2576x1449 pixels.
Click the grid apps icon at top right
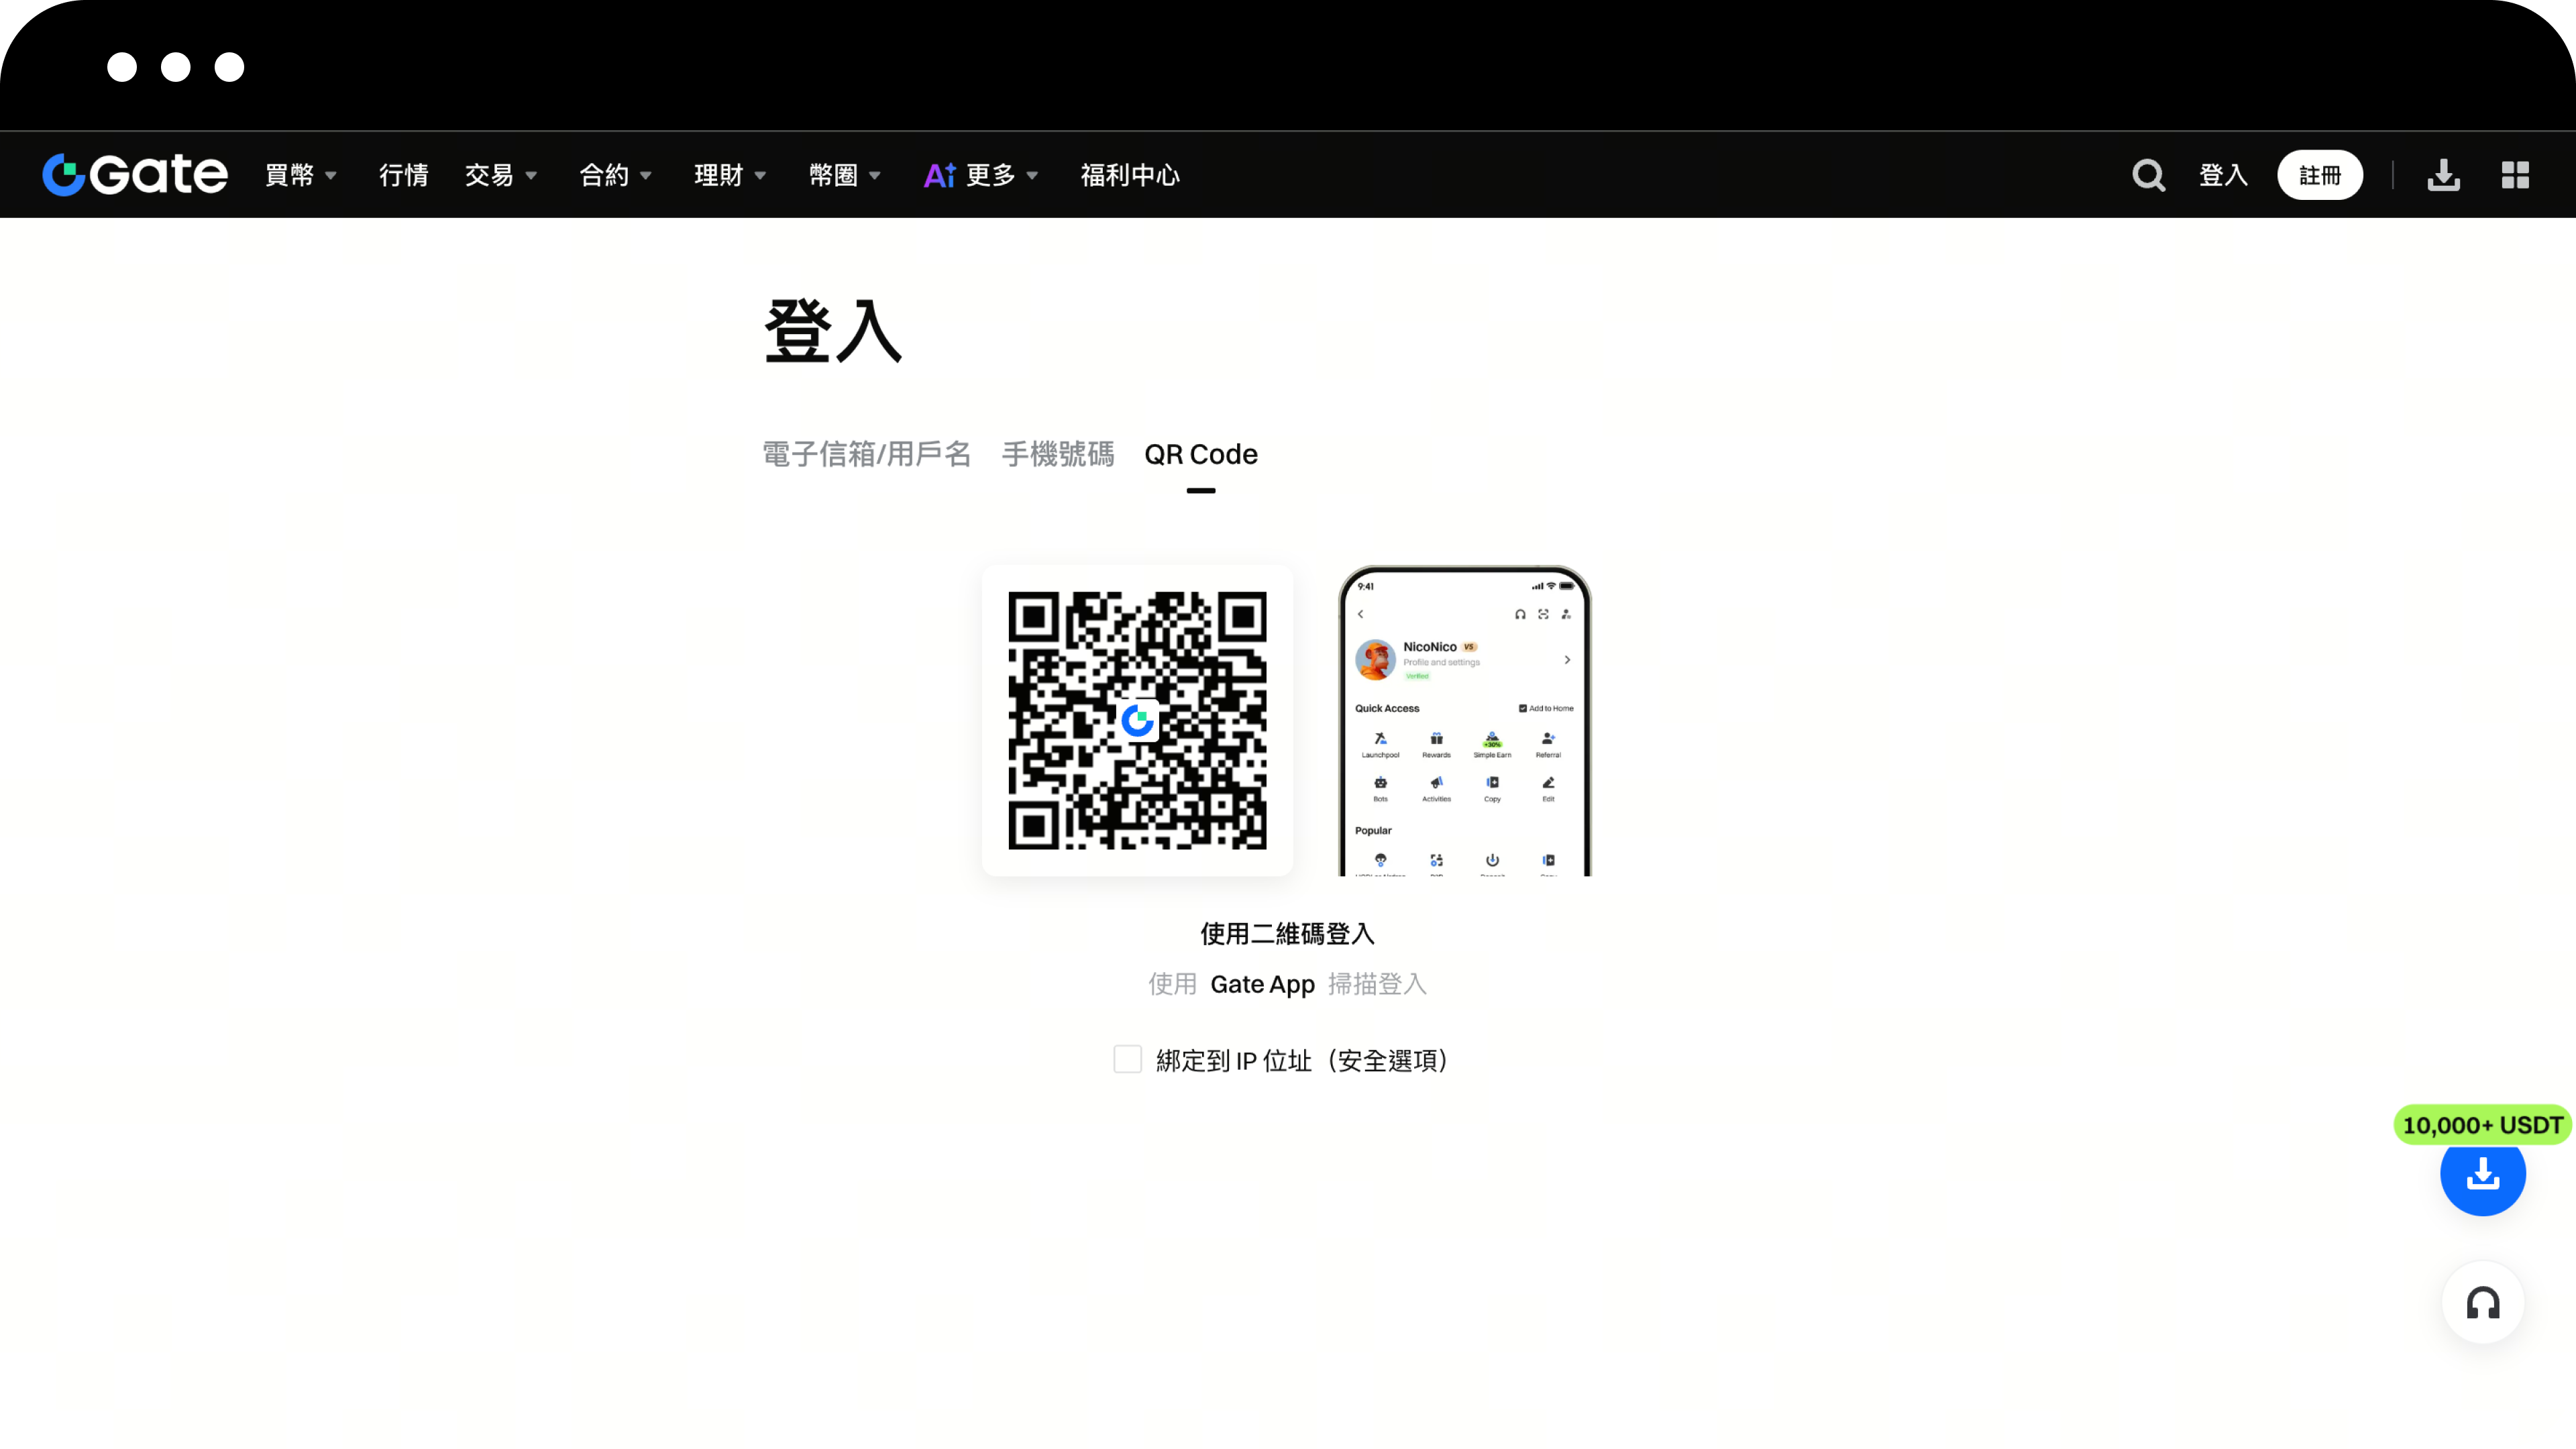coord(2516,175)
